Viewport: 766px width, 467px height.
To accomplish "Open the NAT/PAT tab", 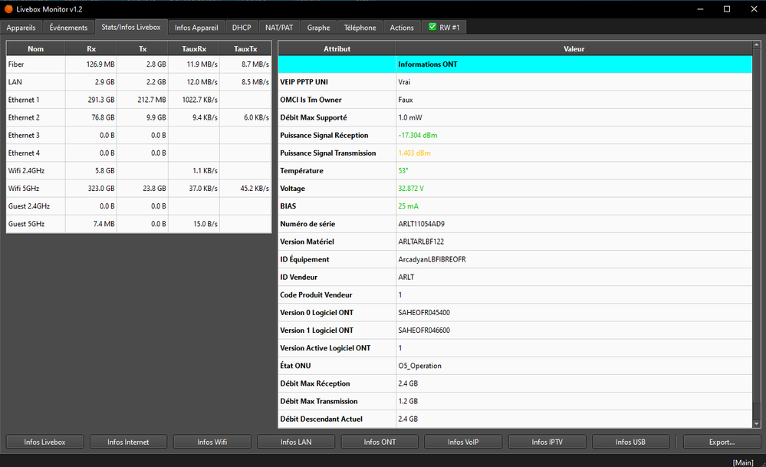I will pyautogui.click(x=279, y=28).
